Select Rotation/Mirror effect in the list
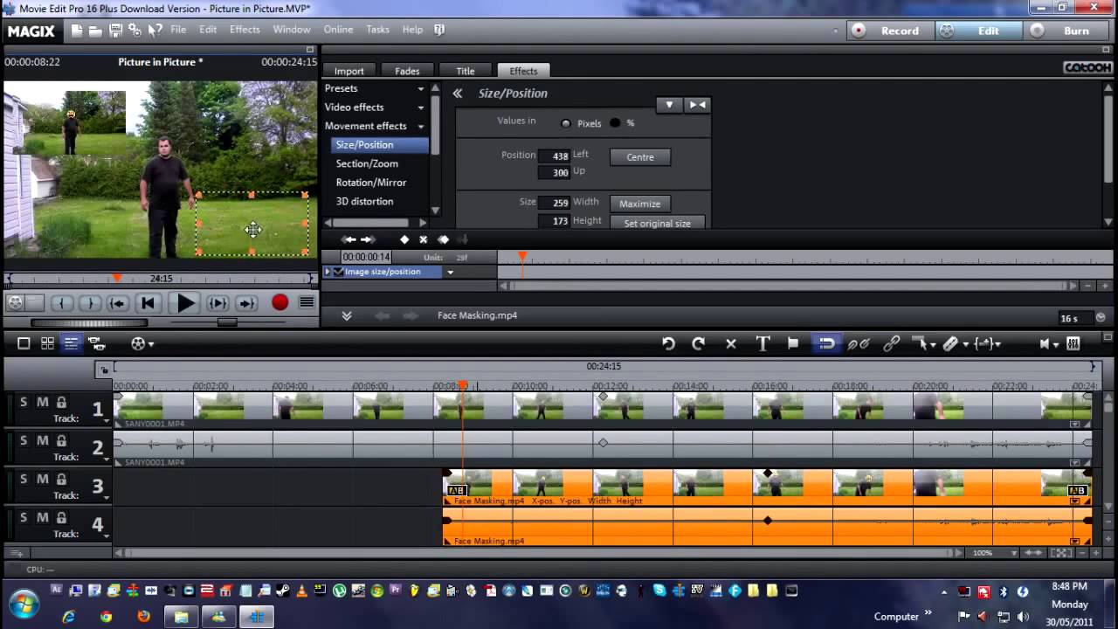 pos(371,183)
